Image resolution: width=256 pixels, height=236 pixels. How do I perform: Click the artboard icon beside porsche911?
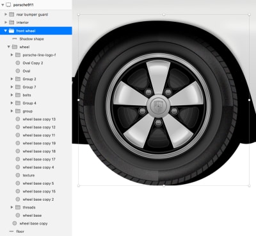(x=8, y=4)
